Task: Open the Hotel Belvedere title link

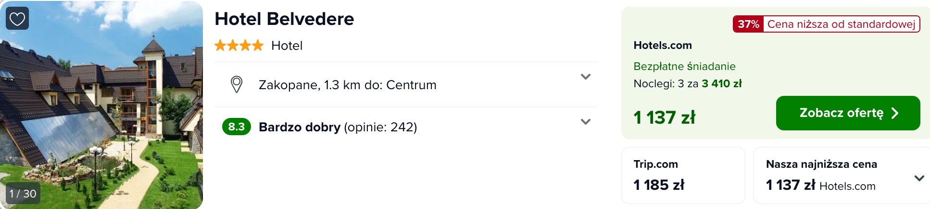Action: coord(284,19)
